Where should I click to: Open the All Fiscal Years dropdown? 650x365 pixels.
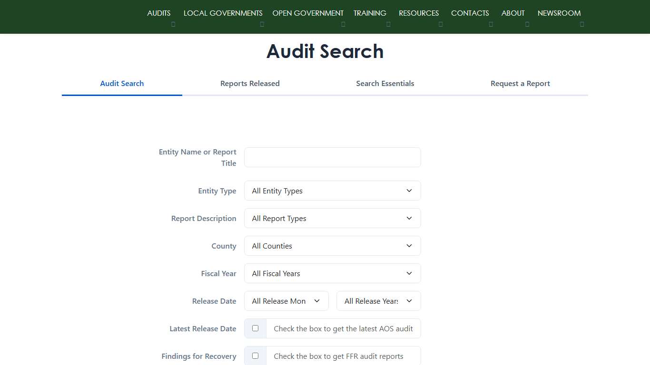(332, 273)
